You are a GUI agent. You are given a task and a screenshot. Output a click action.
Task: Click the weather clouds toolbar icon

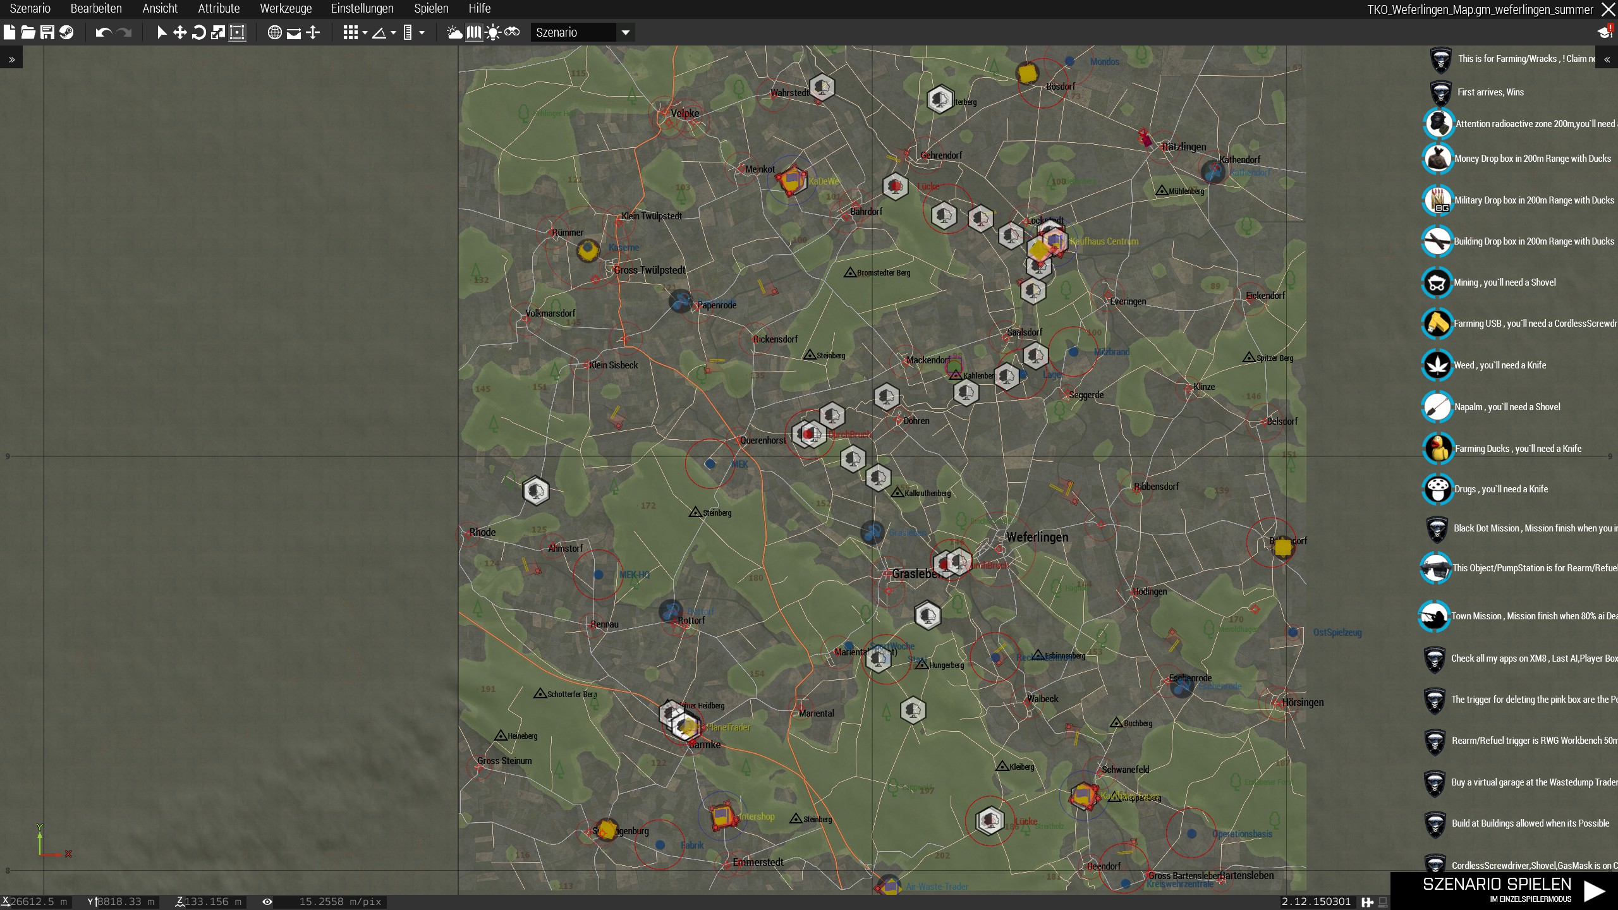[455, 32]
